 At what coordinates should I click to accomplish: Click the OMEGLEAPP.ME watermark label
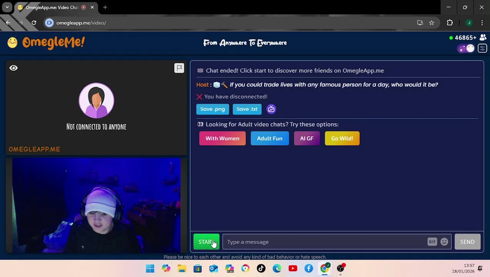[34, 149]
